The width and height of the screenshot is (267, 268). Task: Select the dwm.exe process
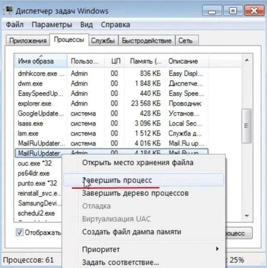(111, 83)
